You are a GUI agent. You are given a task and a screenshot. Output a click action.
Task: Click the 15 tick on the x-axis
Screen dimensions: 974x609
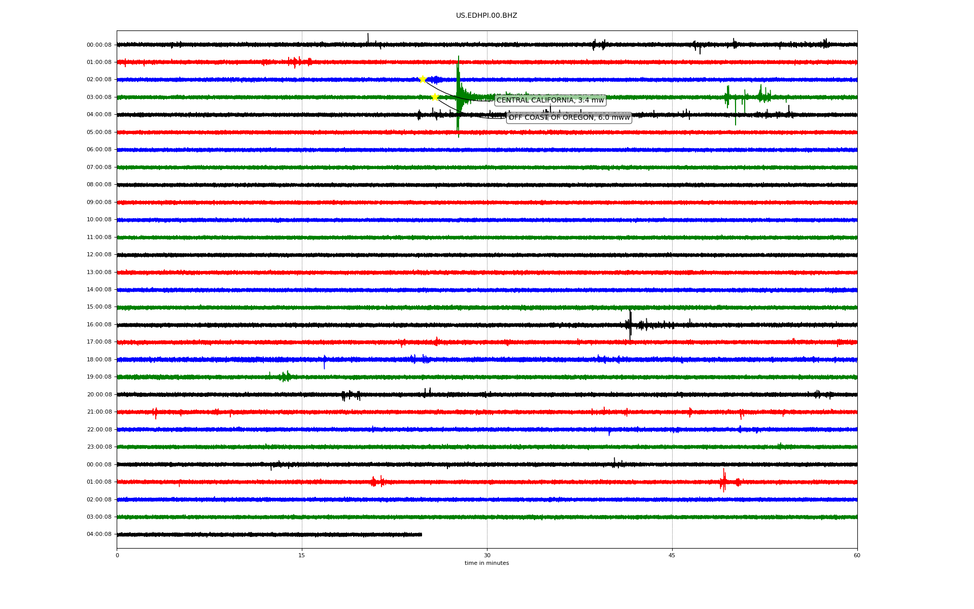click(302, 555)
